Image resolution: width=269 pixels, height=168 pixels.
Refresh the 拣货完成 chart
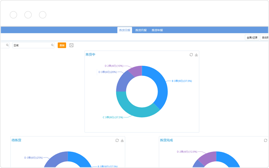pos(265,140)
